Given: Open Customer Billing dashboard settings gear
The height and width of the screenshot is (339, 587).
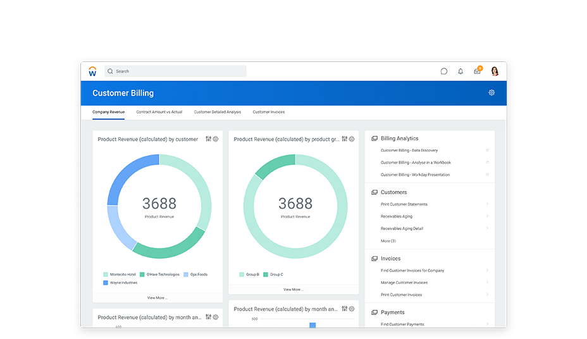Looking at the screenshot, I should (491, 92).
